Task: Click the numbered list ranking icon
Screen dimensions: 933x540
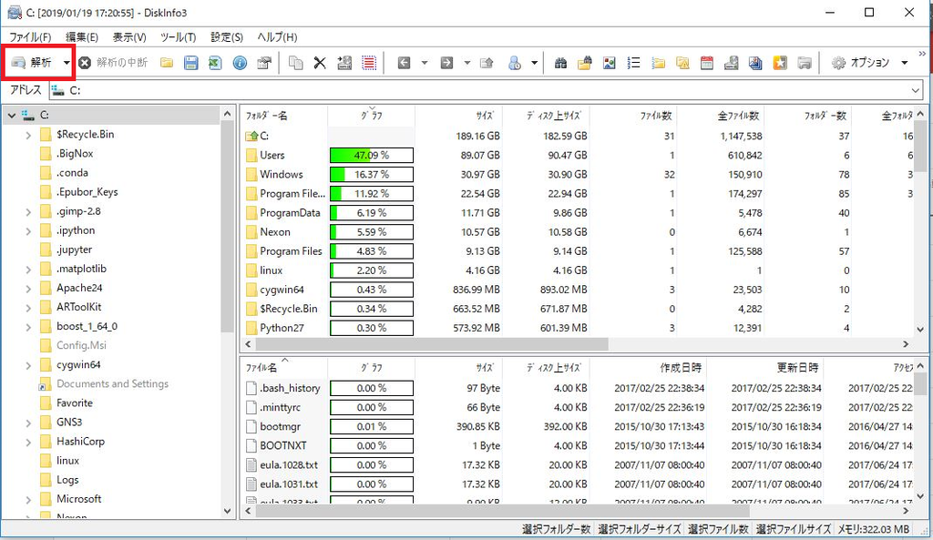Action: tap(634, 63)
